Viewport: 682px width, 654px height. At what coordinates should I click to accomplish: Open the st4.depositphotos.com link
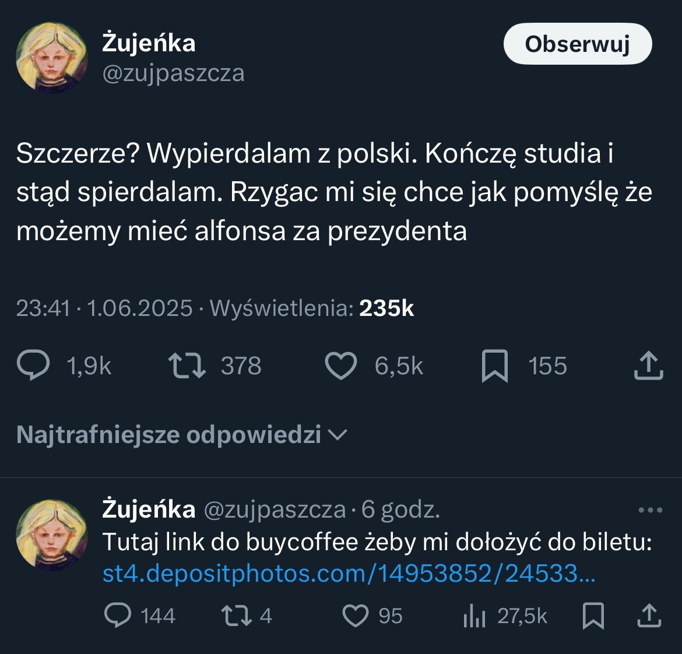coord(349,574)
